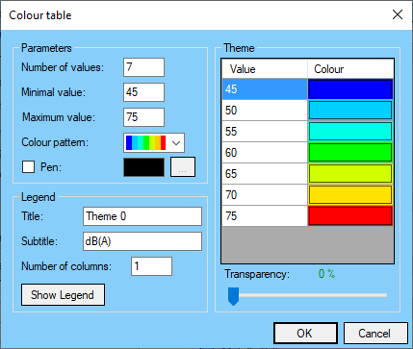Viewport: 413px width, 349px height.
Task: Click the Number of columns field
Action: [151, 266]
